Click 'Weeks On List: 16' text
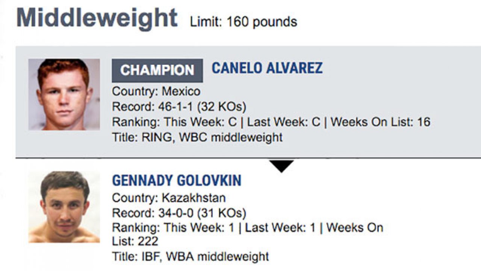 coord(380,122)
